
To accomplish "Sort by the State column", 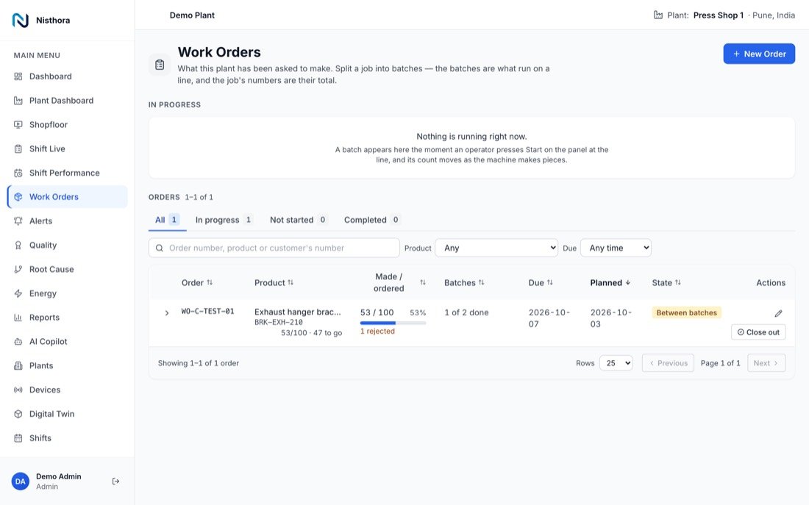I will [666, 283].
